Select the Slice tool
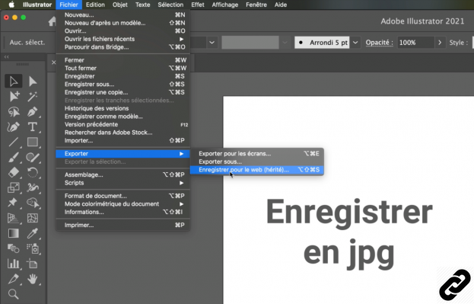The width and height of the screenshot is (474, 304). click(13, 279)
